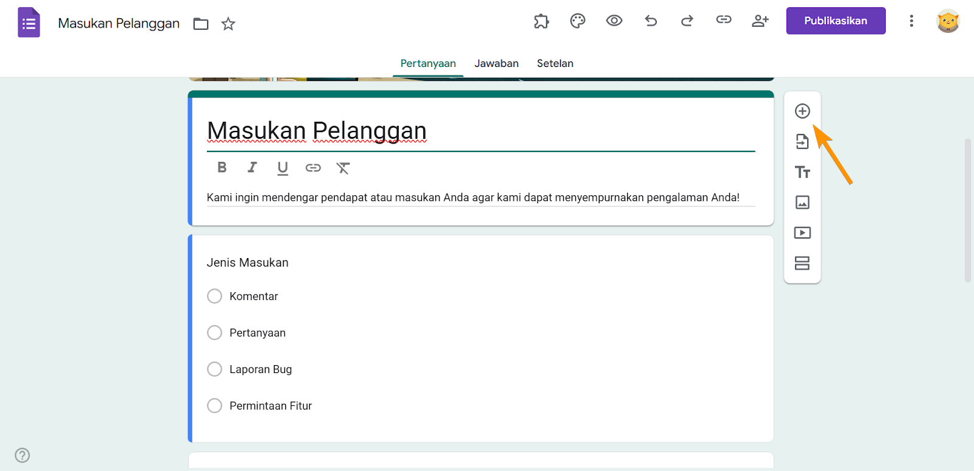
Task: Switch to the Pertanyaan tab
Action: [x=428, y=63]
